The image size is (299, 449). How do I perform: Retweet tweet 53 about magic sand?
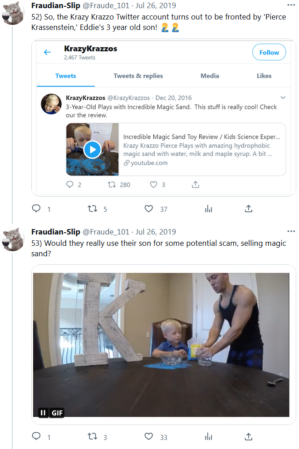tap(93, 437)
